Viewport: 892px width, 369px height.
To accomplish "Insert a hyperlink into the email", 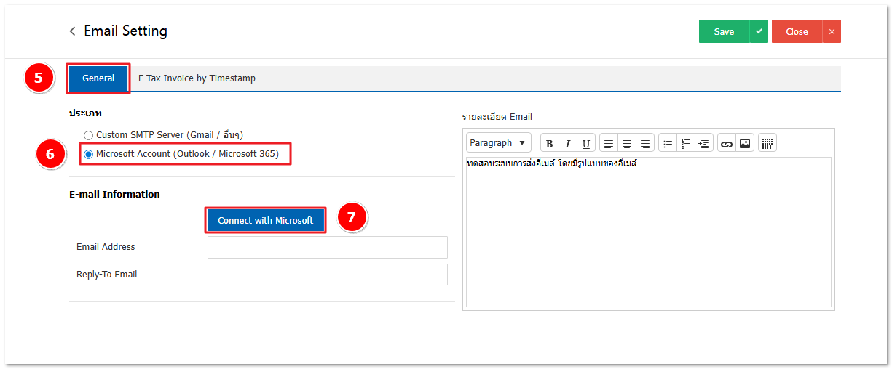I will pyautogui.click(x=727, y=143).
